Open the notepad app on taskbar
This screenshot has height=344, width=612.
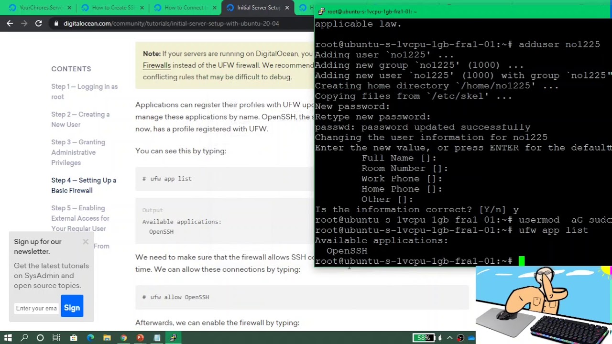point(157,338)
